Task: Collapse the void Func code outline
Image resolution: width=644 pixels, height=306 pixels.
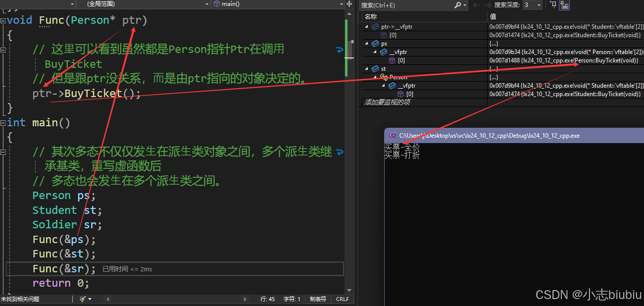Action: [x=3, y=21]
